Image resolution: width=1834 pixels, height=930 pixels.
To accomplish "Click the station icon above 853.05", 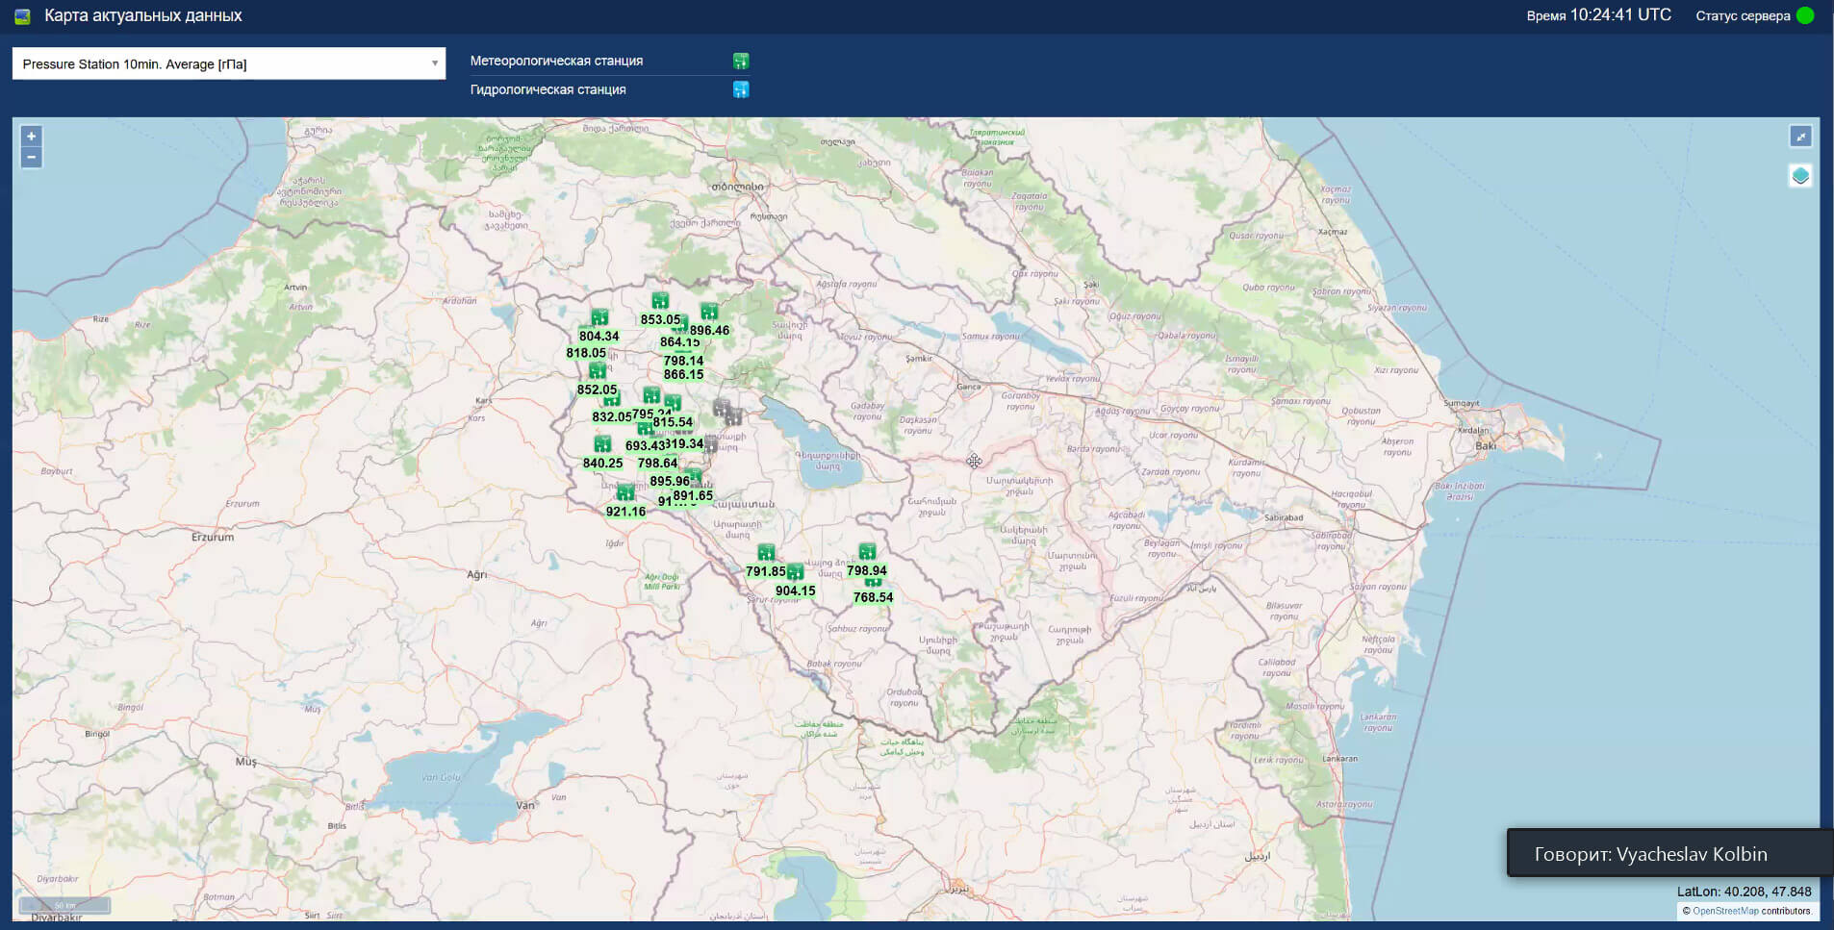I will click(660, 301).
